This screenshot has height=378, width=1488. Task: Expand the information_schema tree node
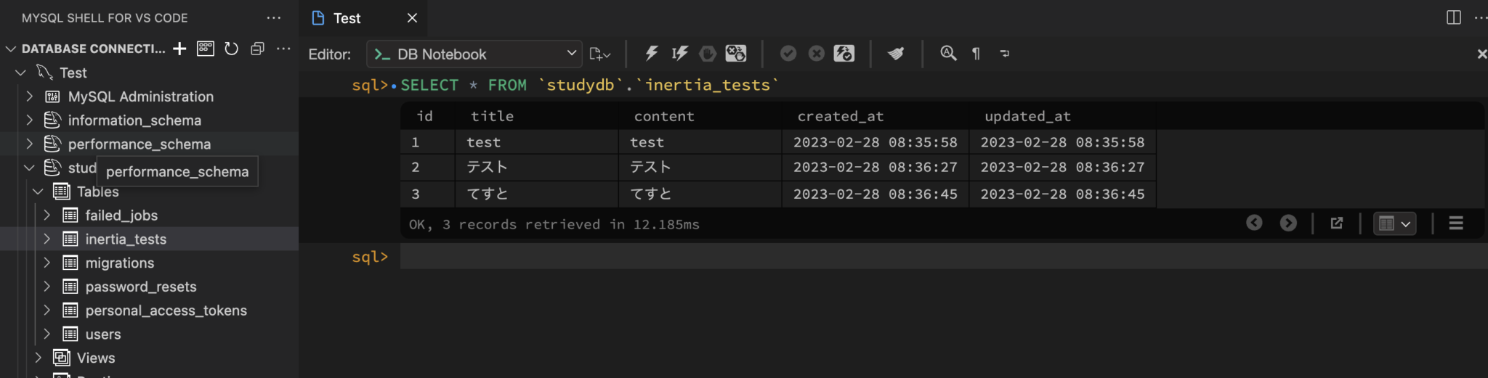30,120
